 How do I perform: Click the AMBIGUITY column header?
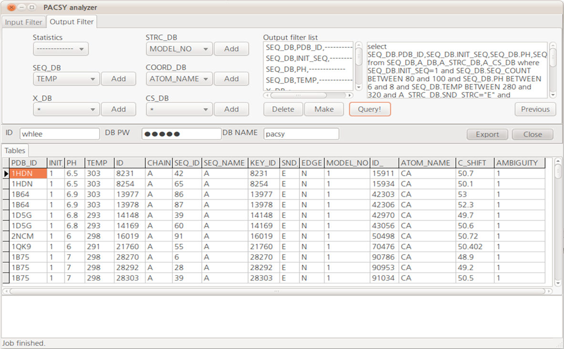(519, 163)
